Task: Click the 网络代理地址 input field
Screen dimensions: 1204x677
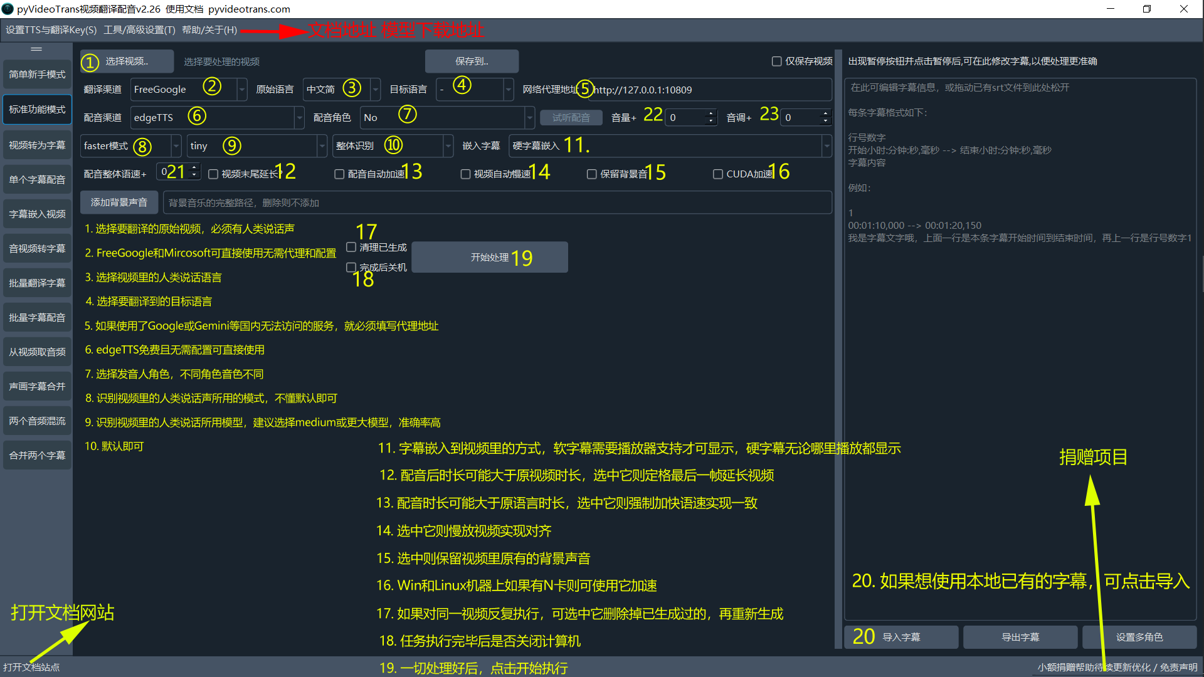Action: pyautogui.click(x=710, y=90)
